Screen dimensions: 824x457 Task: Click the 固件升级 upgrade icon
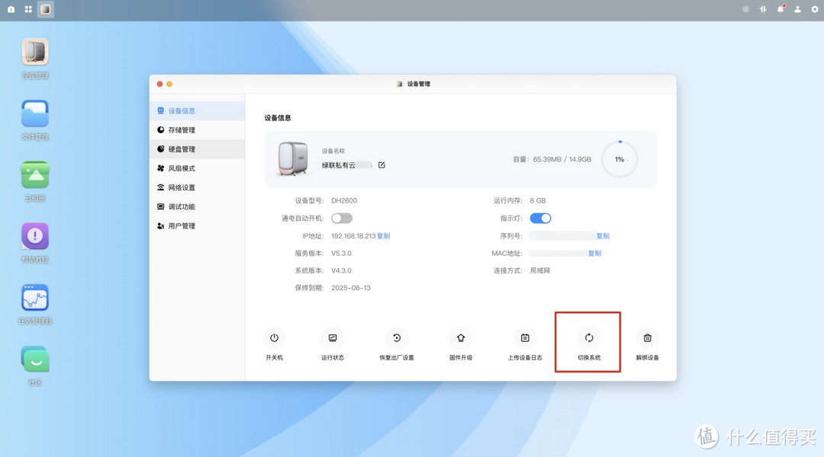[x=461, y=337]
